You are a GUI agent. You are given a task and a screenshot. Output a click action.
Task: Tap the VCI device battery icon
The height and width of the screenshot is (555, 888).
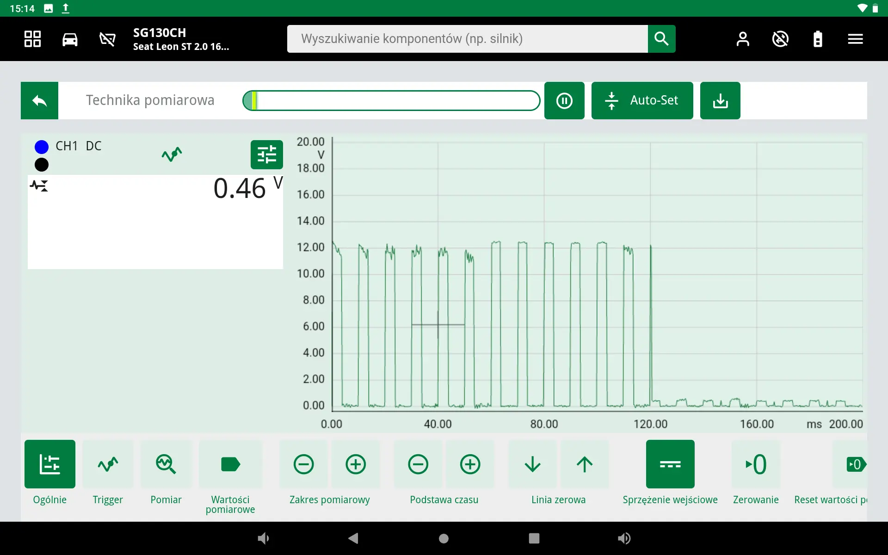click(818, 39)
